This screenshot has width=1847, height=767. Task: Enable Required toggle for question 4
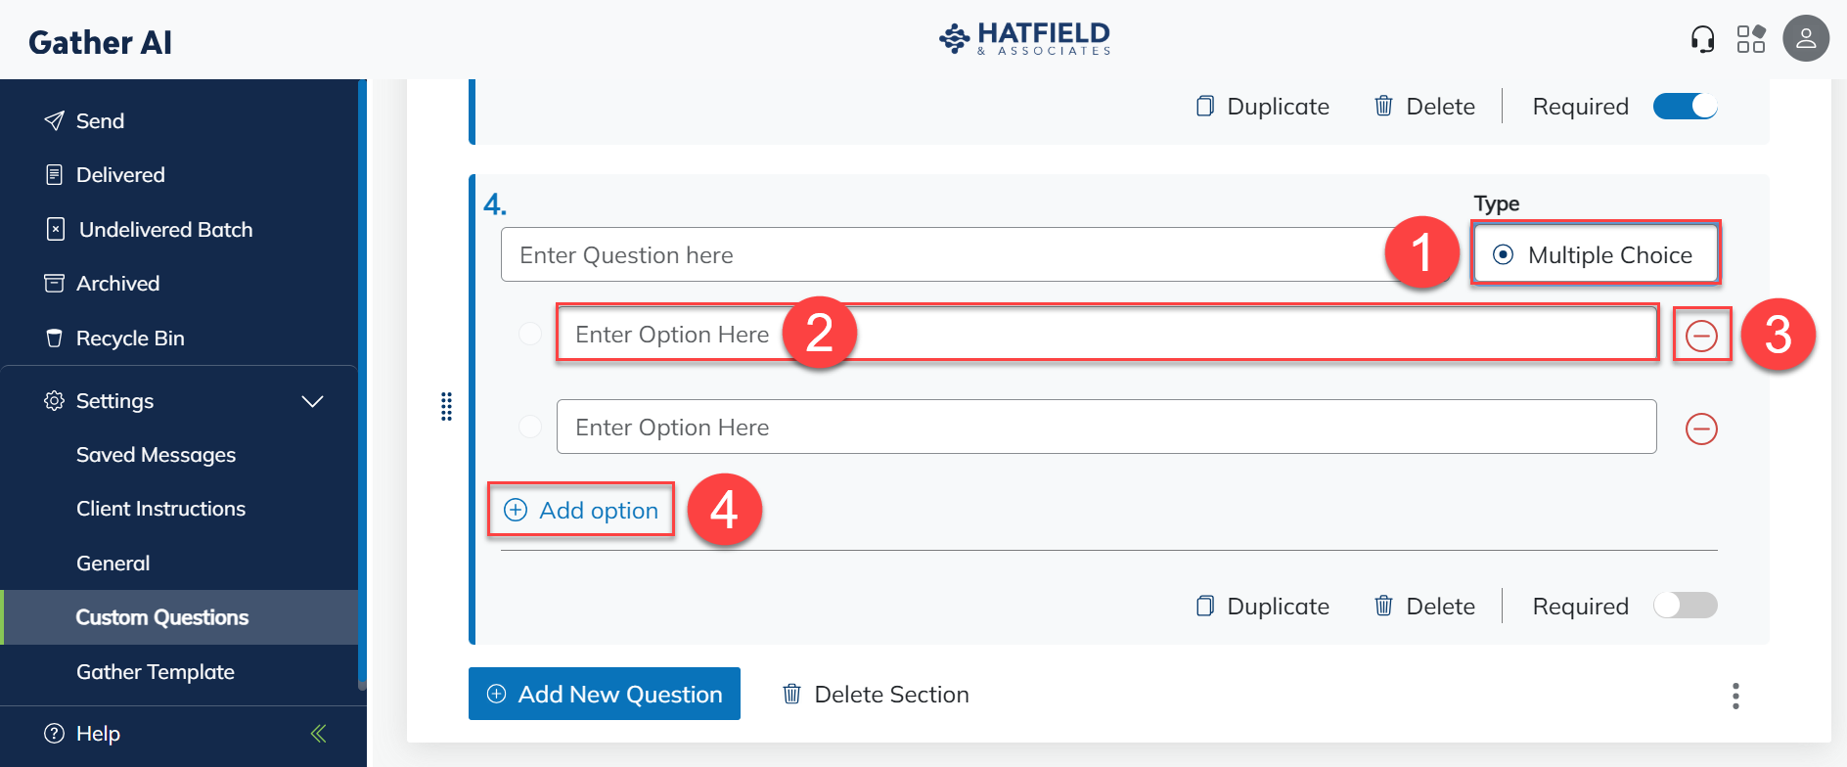coord(1685,606)
